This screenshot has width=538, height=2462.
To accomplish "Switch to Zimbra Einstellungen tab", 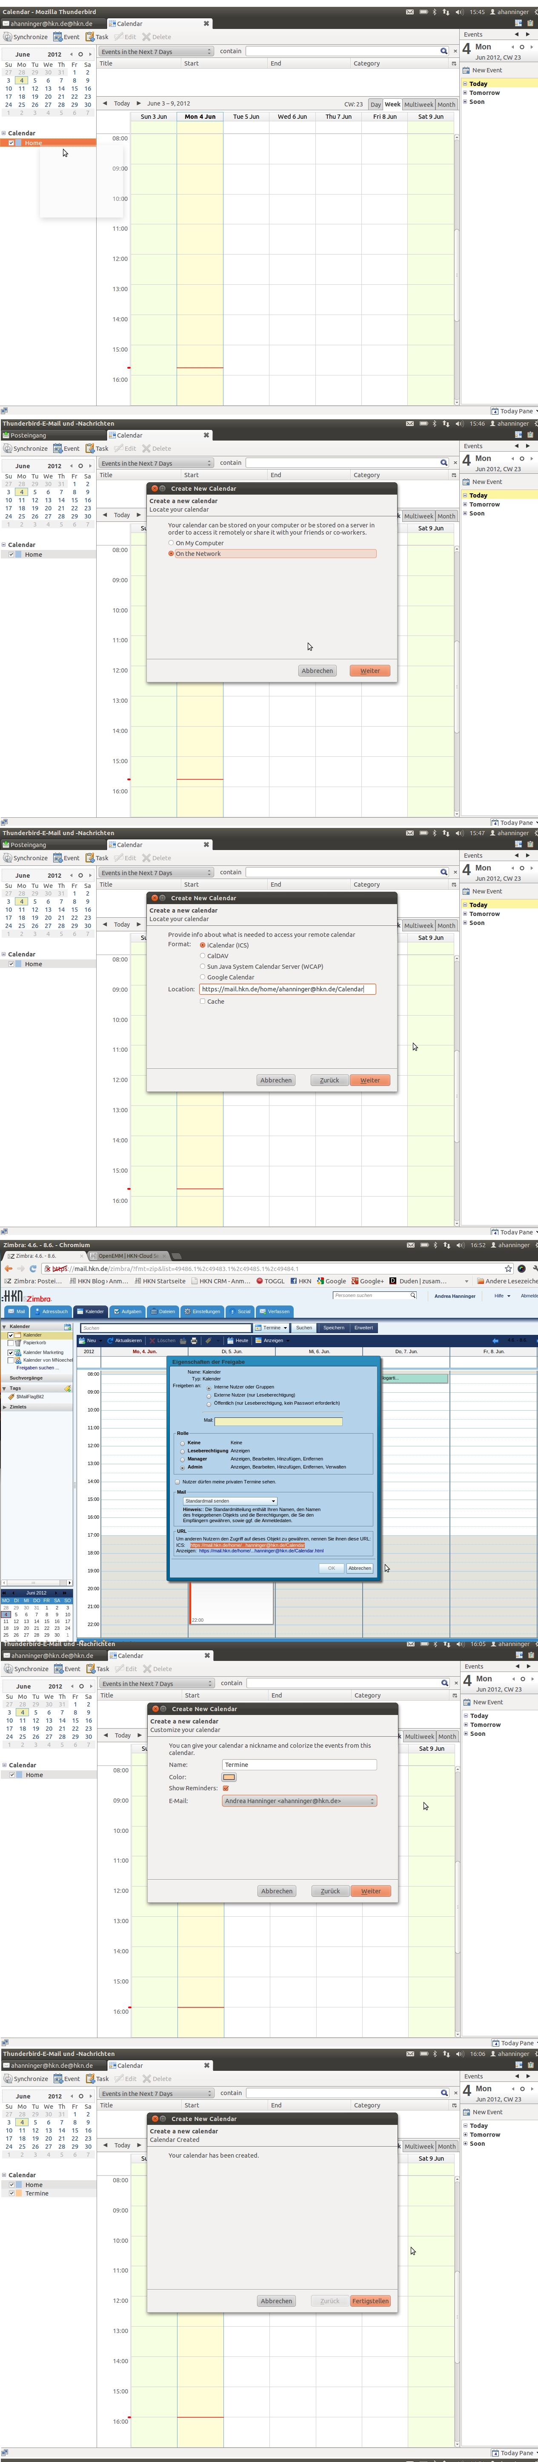I will 203,1311.
